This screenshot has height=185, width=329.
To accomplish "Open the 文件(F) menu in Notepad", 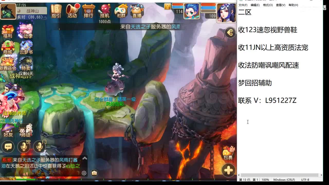I will click(x=243, y=5).
